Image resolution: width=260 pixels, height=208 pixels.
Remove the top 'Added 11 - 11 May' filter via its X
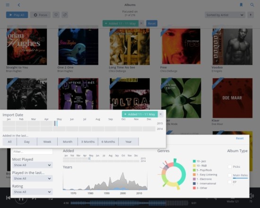click(141, 23)
